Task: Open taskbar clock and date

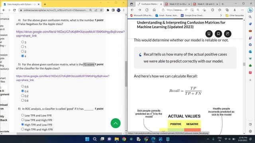Action: (243, 139)
